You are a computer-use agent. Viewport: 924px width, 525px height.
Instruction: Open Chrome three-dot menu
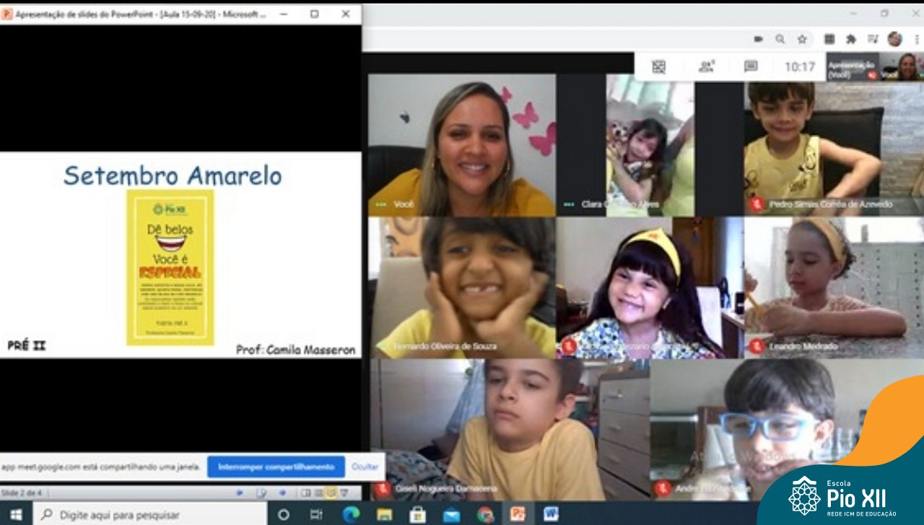pos(916,39)
